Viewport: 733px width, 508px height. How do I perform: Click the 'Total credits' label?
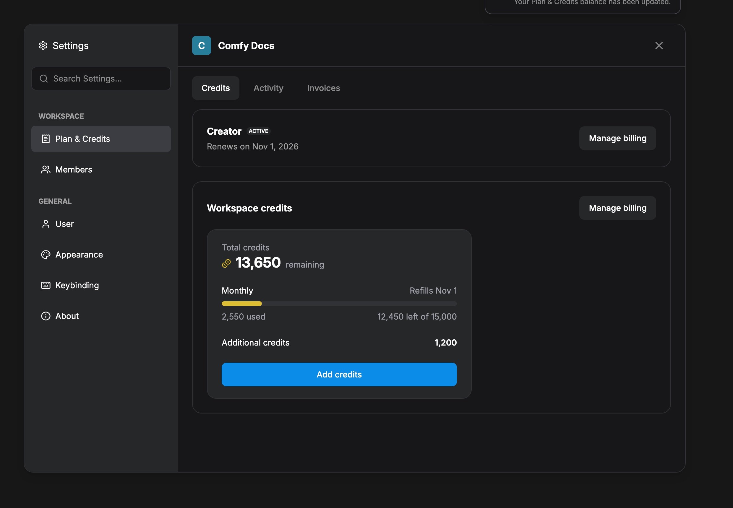click(x=245, y=248)
